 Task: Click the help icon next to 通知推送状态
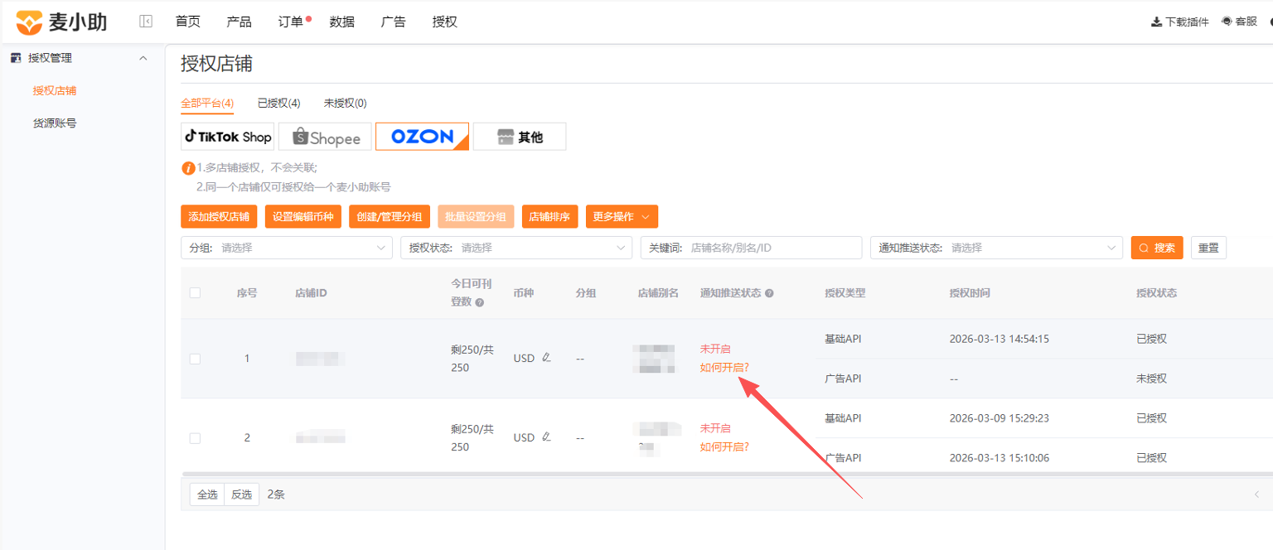click(769, 293)
